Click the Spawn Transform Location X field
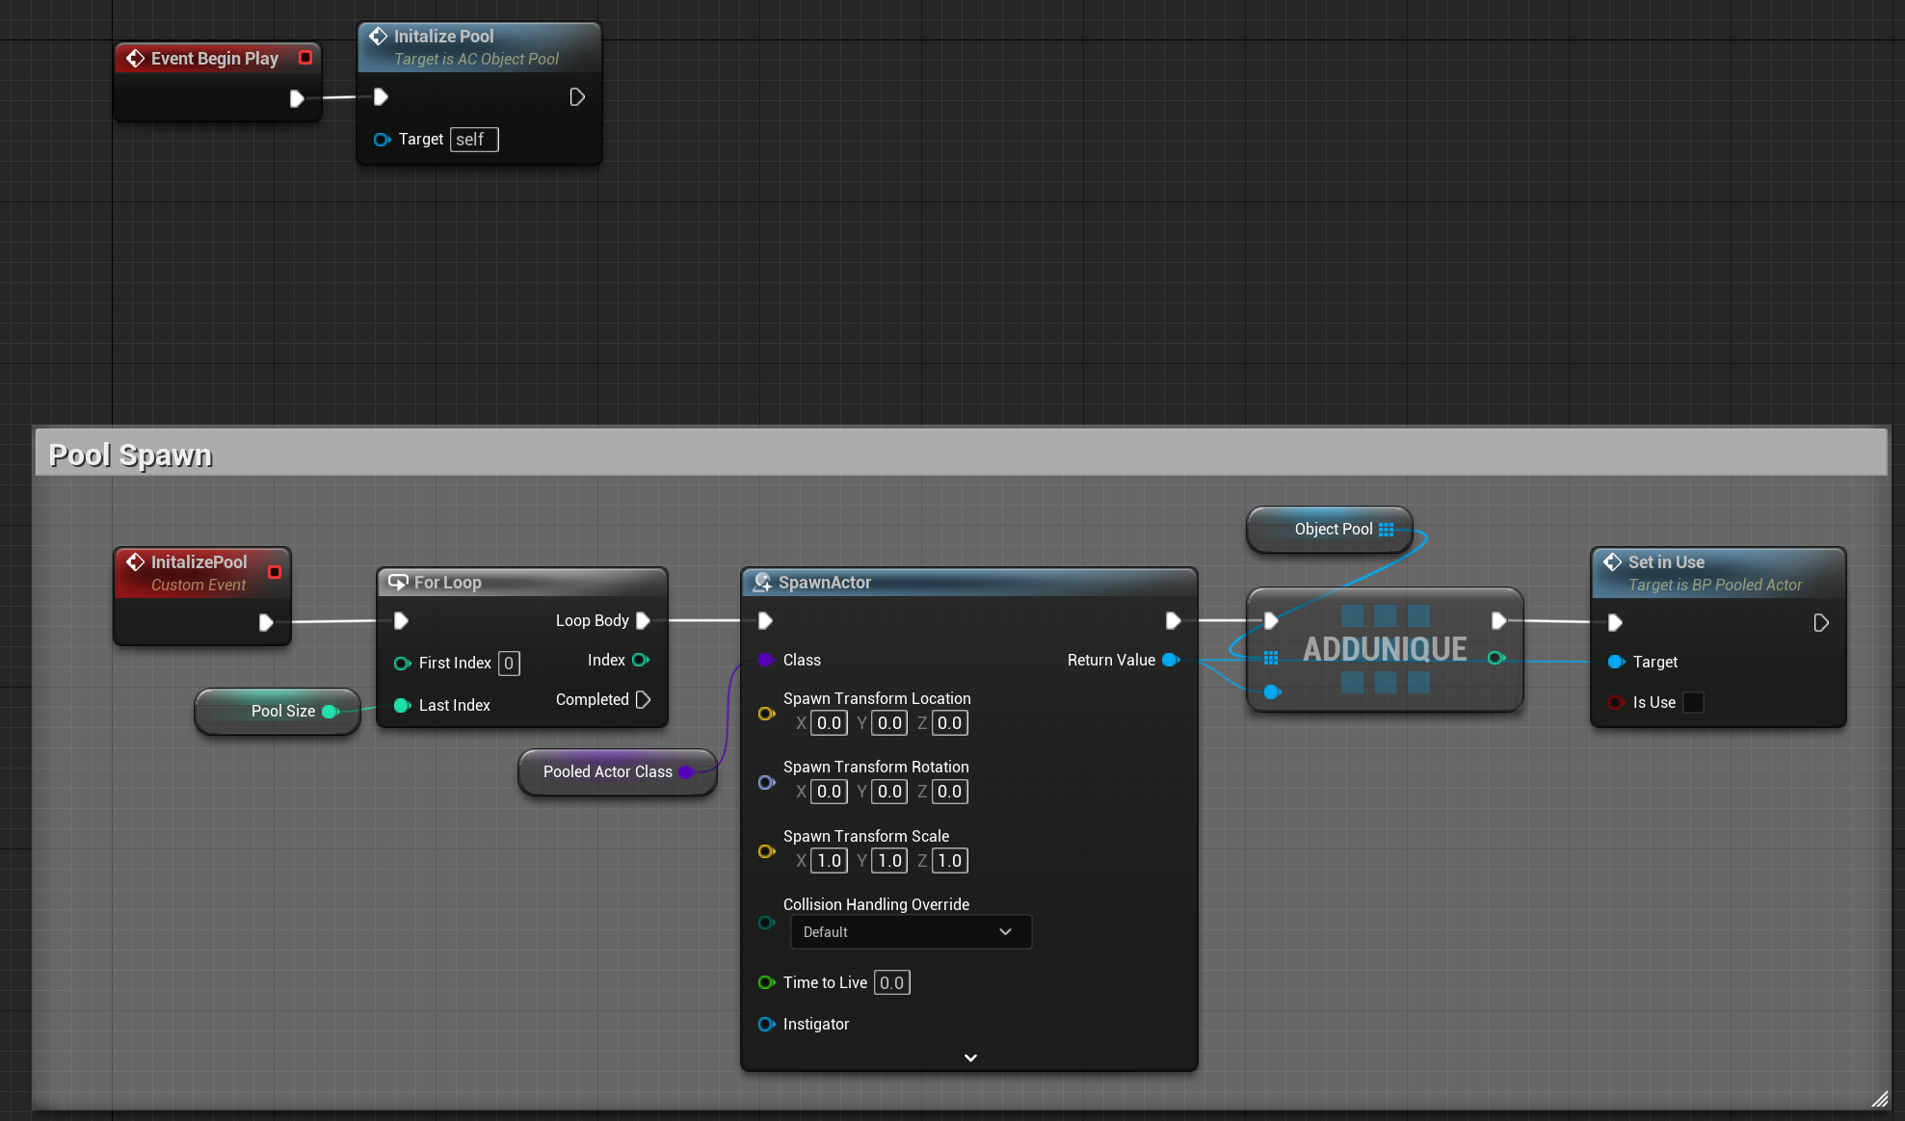1905x1121 pixels. pyautogui.click(x=829, y=723)
